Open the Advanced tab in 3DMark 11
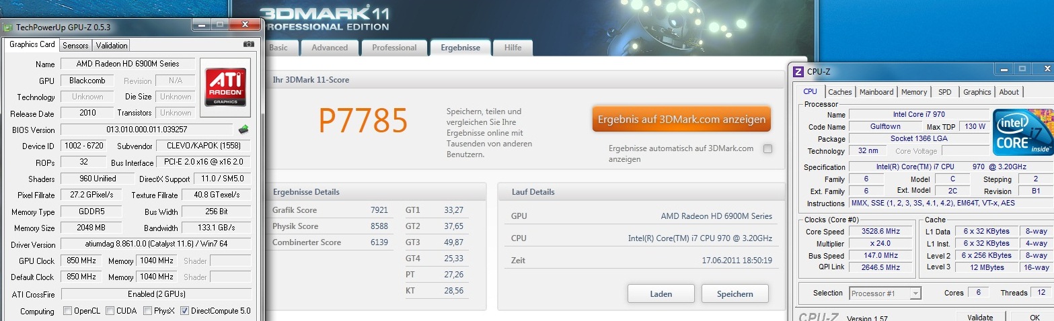 click(330, 48)
